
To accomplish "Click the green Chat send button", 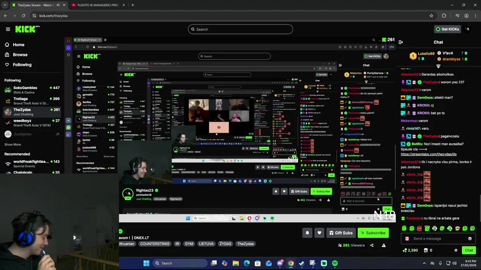I will tap(469, 250).
